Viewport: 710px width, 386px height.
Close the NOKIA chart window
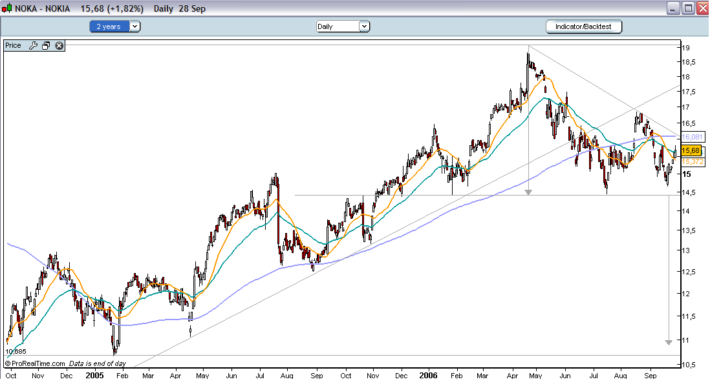point(702,8)
